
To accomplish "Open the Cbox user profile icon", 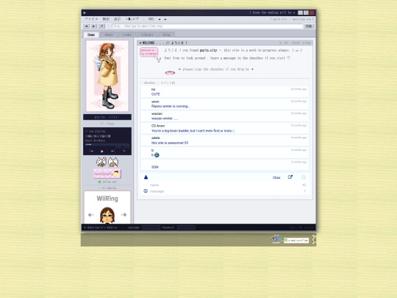I will [x=146, y=177].
